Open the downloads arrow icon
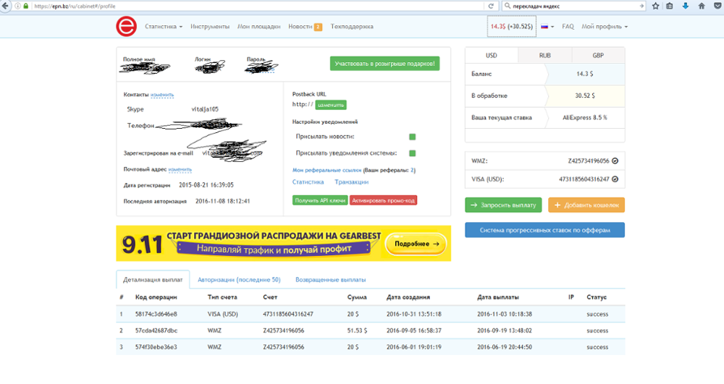 685,6
